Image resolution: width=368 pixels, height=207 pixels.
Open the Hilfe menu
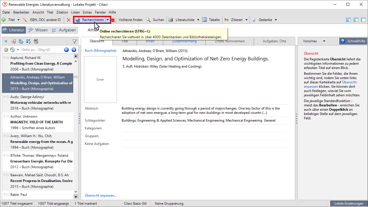(x=112, y=12)
